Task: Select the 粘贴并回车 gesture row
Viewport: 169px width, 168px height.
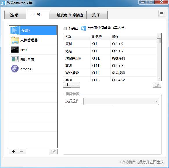Action: click(110, 58)
